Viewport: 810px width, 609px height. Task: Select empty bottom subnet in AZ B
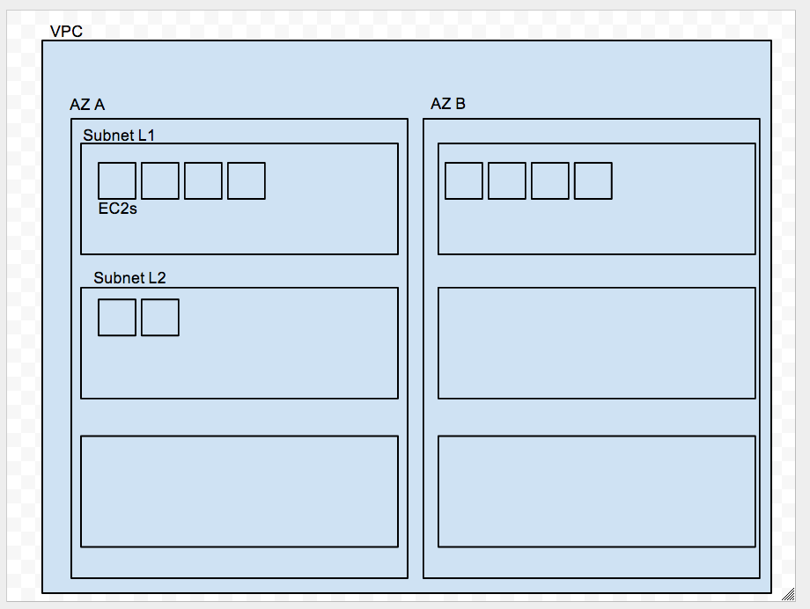[597, 491]
